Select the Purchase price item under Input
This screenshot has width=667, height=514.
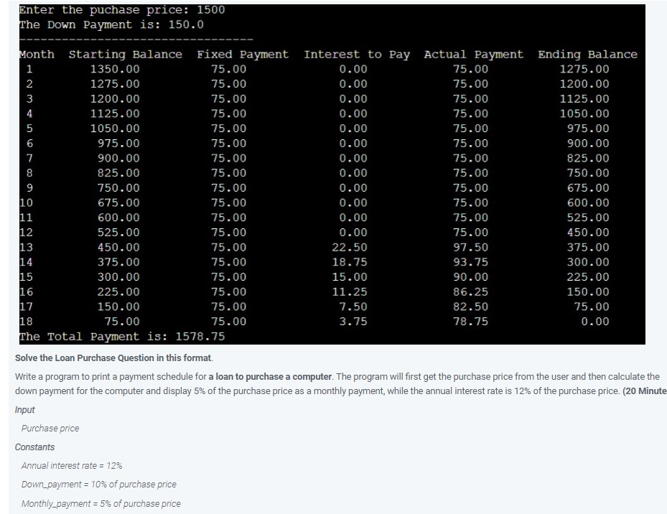(x=50, y=428)
